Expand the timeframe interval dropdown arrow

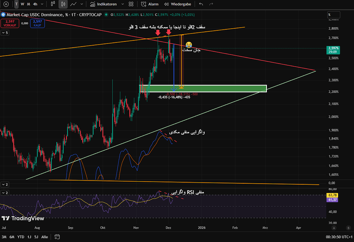pos(42,4)
